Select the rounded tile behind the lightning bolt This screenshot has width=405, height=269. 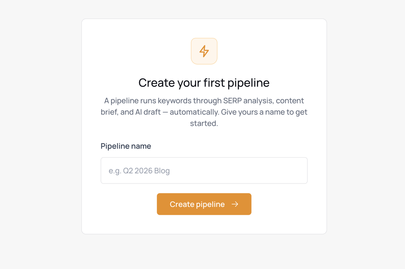[x=204, y=51]
